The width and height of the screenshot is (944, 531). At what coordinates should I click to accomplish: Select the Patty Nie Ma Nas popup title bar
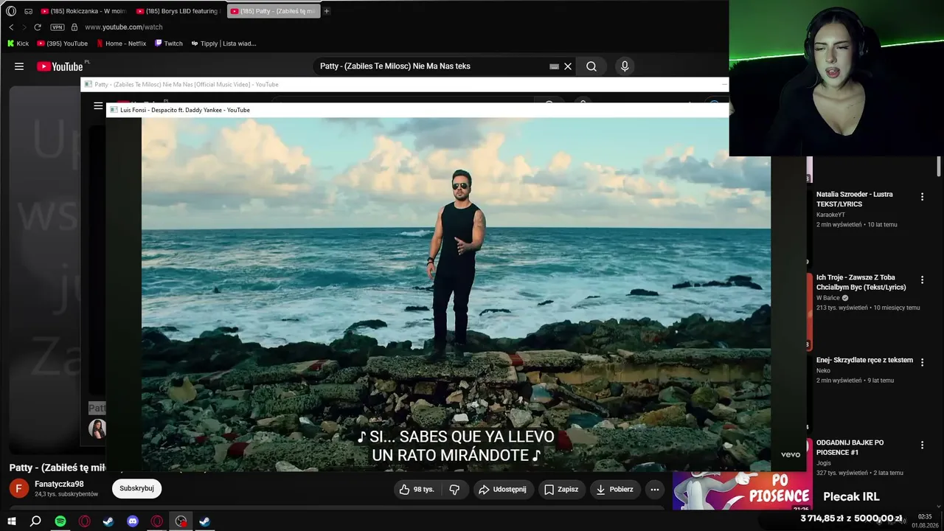(x=404, y=85)
